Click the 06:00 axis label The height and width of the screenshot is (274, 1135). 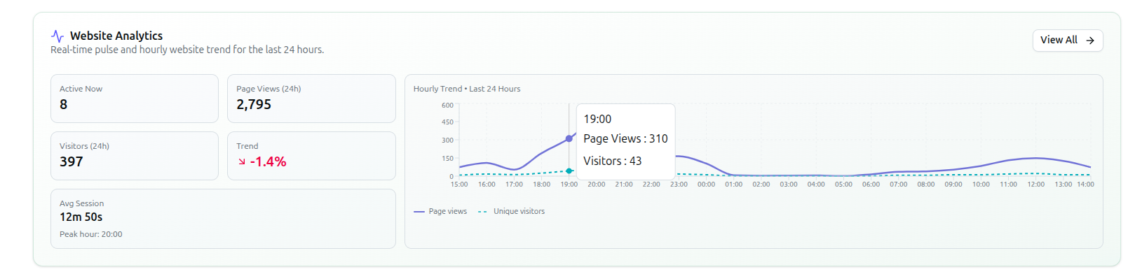pyautogui.click(x=871, y=185)
